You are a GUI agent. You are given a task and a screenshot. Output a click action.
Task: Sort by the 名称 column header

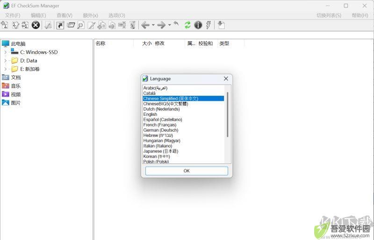pos(101,43)
